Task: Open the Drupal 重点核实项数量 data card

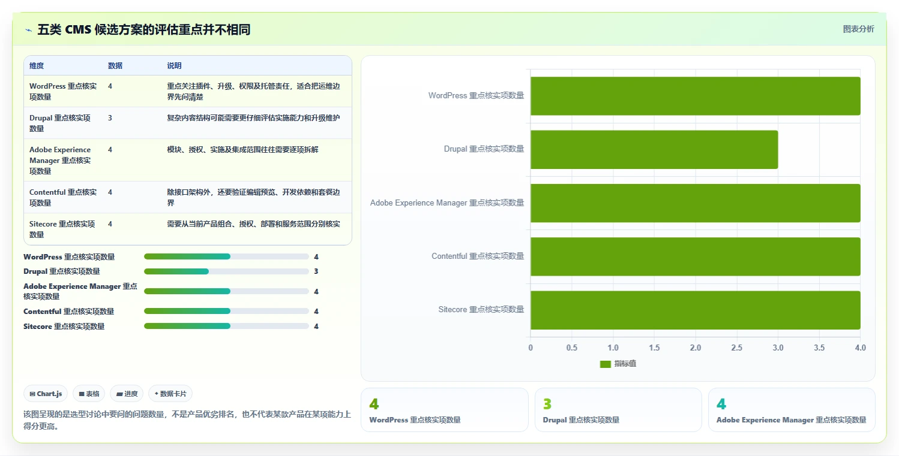Action: [x=618, y=410]
